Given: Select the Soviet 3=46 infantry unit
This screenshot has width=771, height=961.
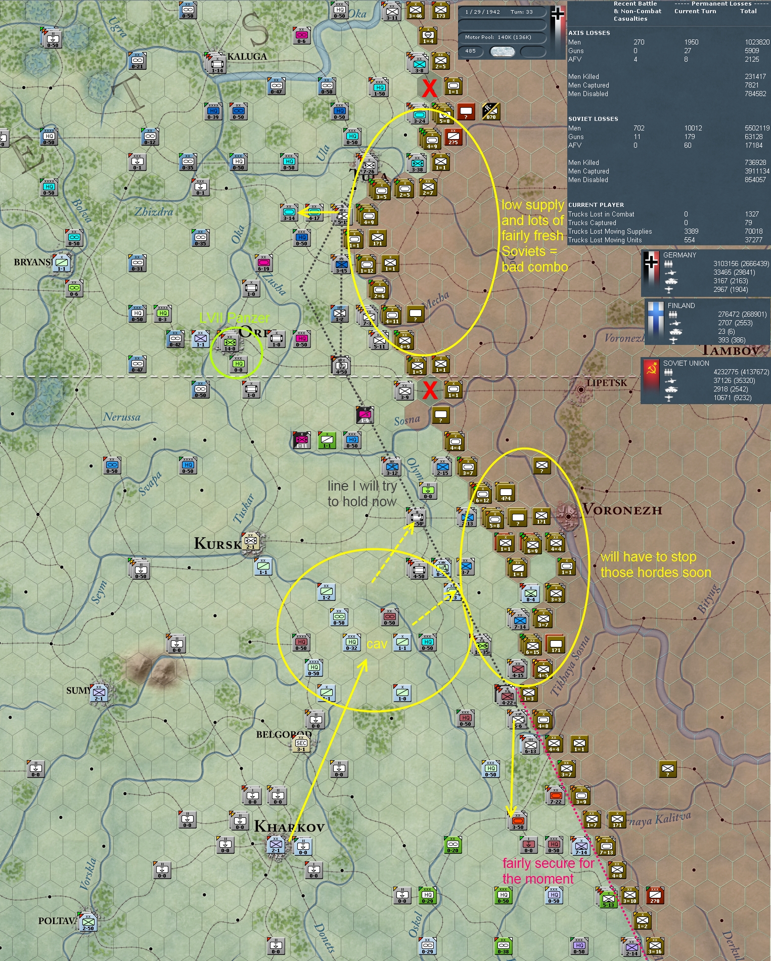Looking at the screenshot, I should tap(416, 10).
